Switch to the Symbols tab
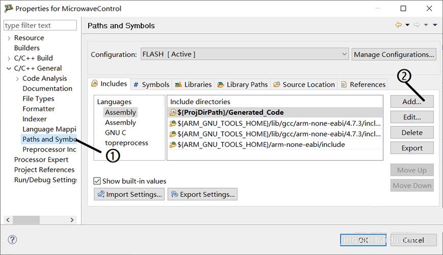The height and width of the screenshot is (255, 443). (151, 85)
